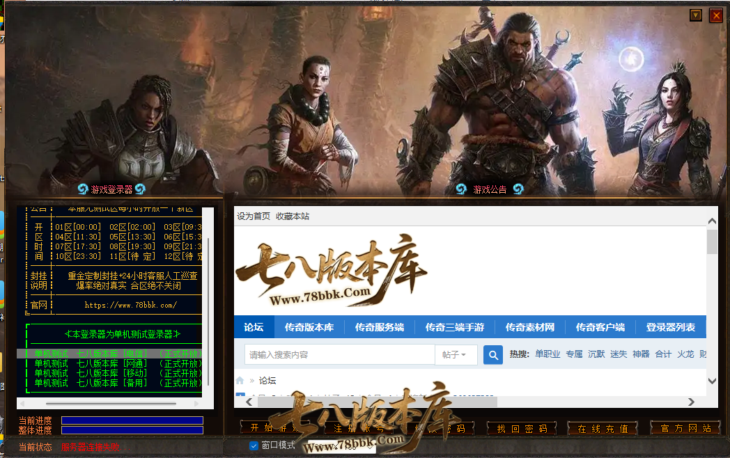Click the web page vertical scrollbar thumb
The width and height of the screenshot is (730, 458).
coord(712,242)
